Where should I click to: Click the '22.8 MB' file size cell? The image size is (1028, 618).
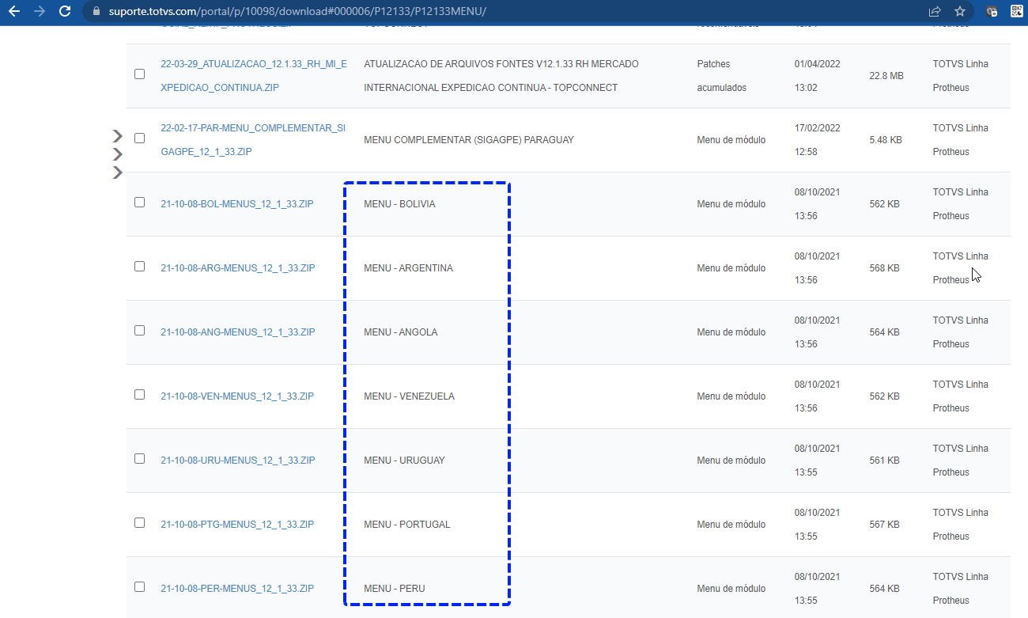[886, 76]
